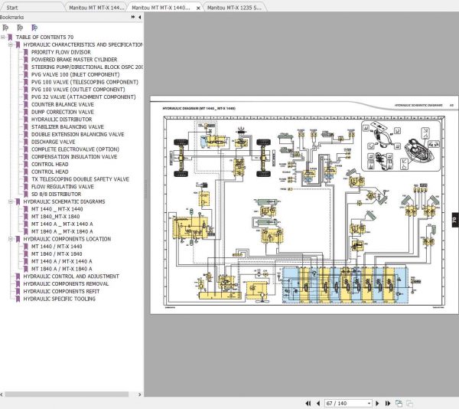Image resolution: width=459 pixels, height=409 pixels.
Task: Go to the previous page
Action: (318, 404)
